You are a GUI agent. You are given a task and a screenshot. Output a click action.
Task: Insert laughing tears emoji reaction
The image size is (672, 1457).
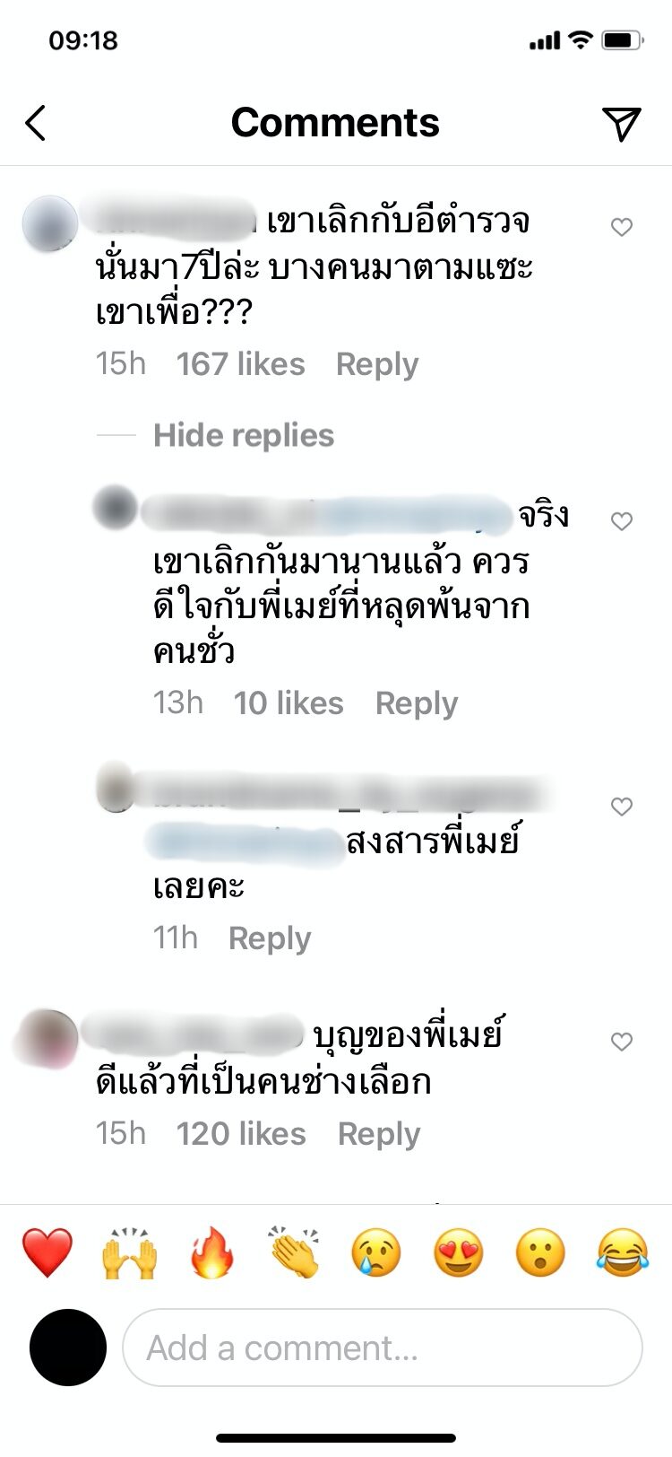coord(622,1252)
